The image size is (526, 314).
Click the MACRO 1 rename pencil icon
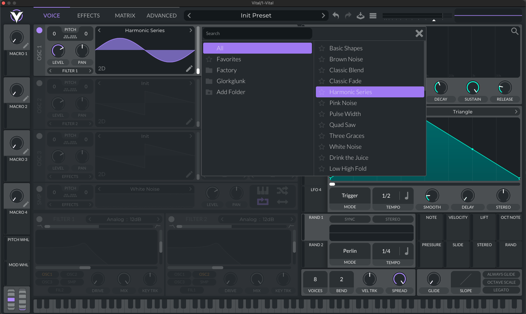pyautogui.click(x=26, y=46)
